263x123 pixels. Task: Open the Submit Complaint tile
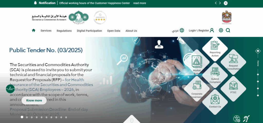[215, 76]
